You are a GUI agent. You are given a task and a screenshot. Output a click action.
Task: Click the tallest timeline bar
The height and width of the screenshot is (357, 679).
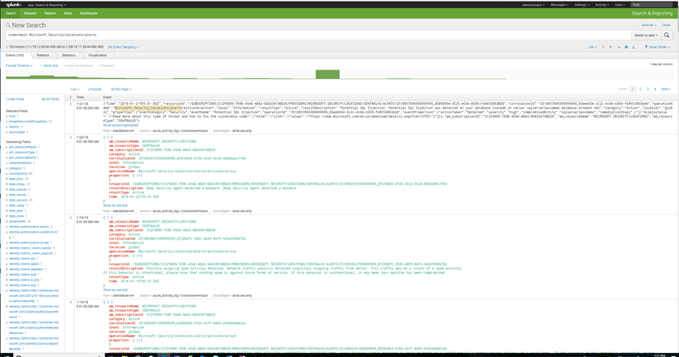click(x=328, y=74)
